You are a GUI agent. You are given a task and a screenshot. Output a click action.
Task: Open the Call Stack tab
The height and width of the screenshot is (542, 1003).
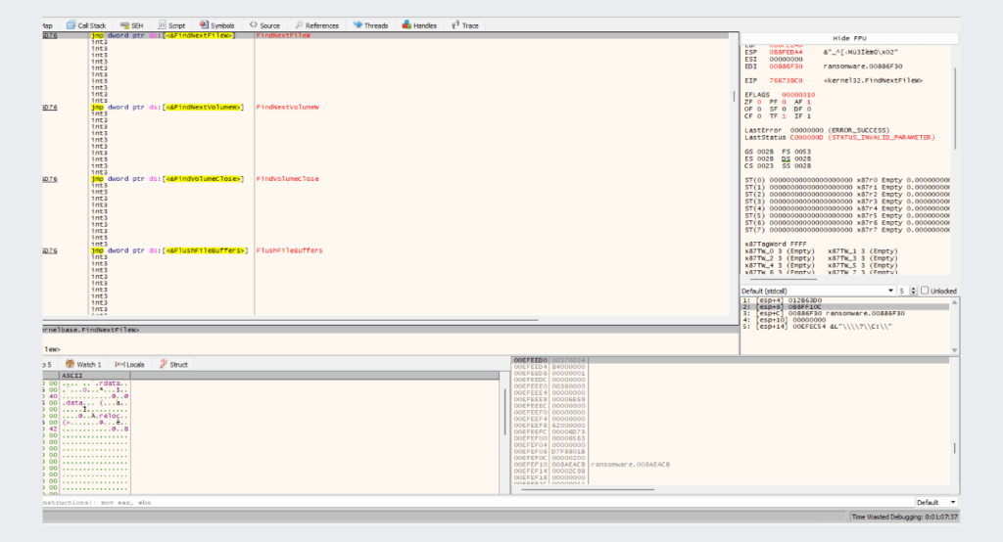pos(86,25)
